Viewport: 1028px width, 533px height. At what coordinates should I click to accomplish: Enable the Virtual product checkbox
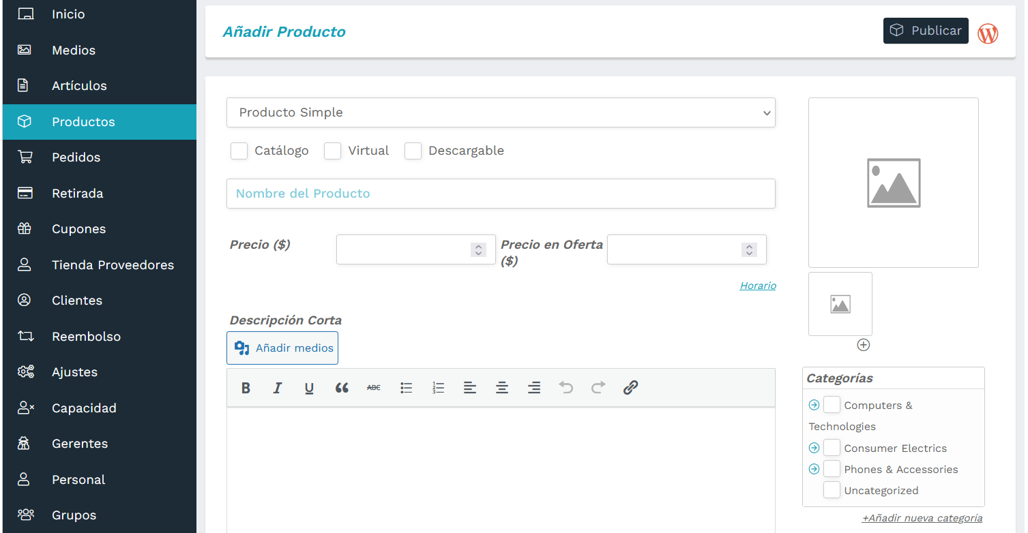pyautogui.click(x=332, y=151)
